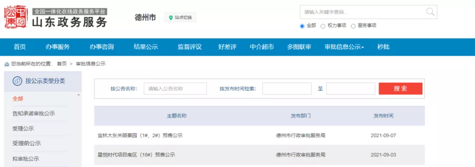The height and width of the screenshot is (167, 475).
Task: Open 星悦时代项目南区（18#）预售公示 announcement
Action: 136,155
